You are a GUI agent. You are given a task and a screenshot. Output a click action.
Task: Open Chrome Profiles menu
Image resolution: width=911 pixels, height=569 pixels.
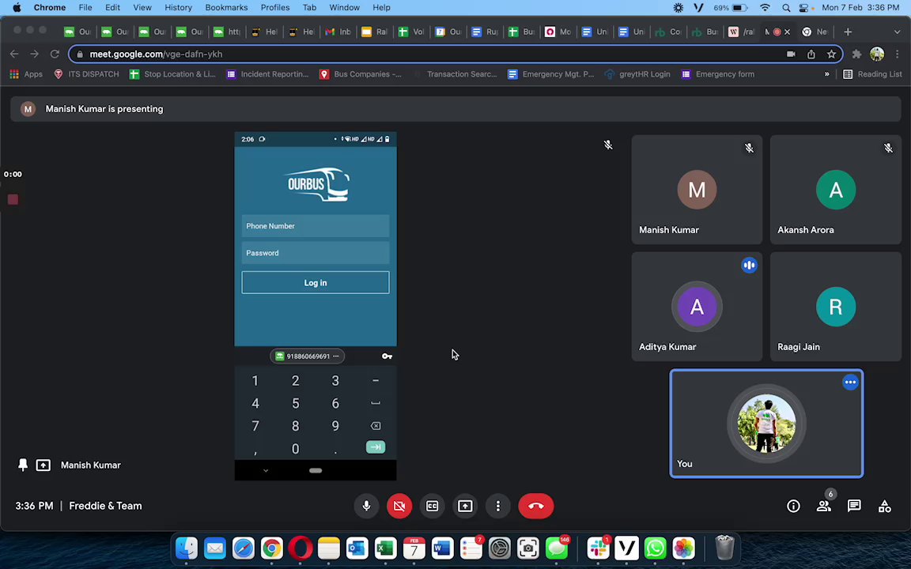275,8
